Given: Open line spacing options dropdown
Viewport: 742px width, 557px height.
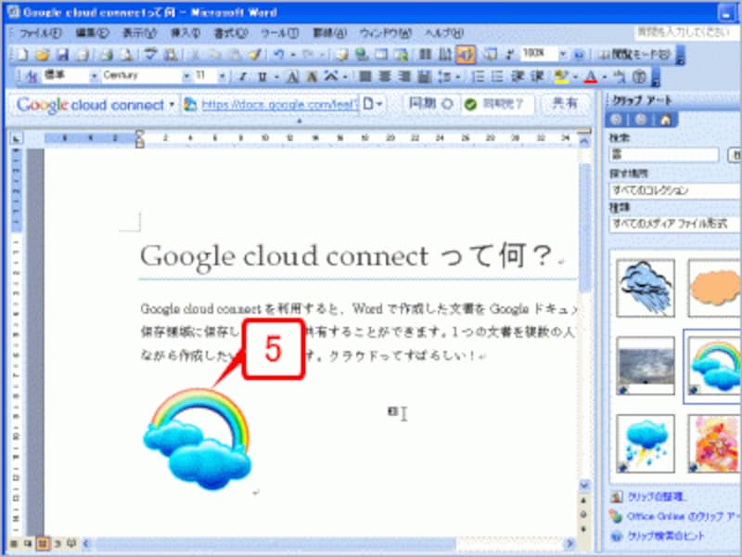Looking at the screenshot, I should coord(457,76).
